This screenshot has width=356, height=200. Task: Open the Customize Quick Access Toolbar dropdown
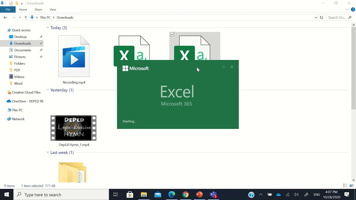click(x=22, y=4)
